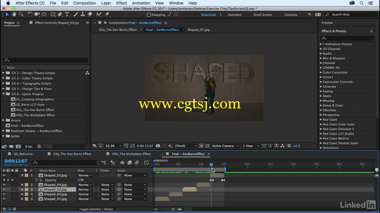Click the Opacity 32% value
Image resolution: width=380 pixels, height=213 pixels.
(x=80, y=180)
